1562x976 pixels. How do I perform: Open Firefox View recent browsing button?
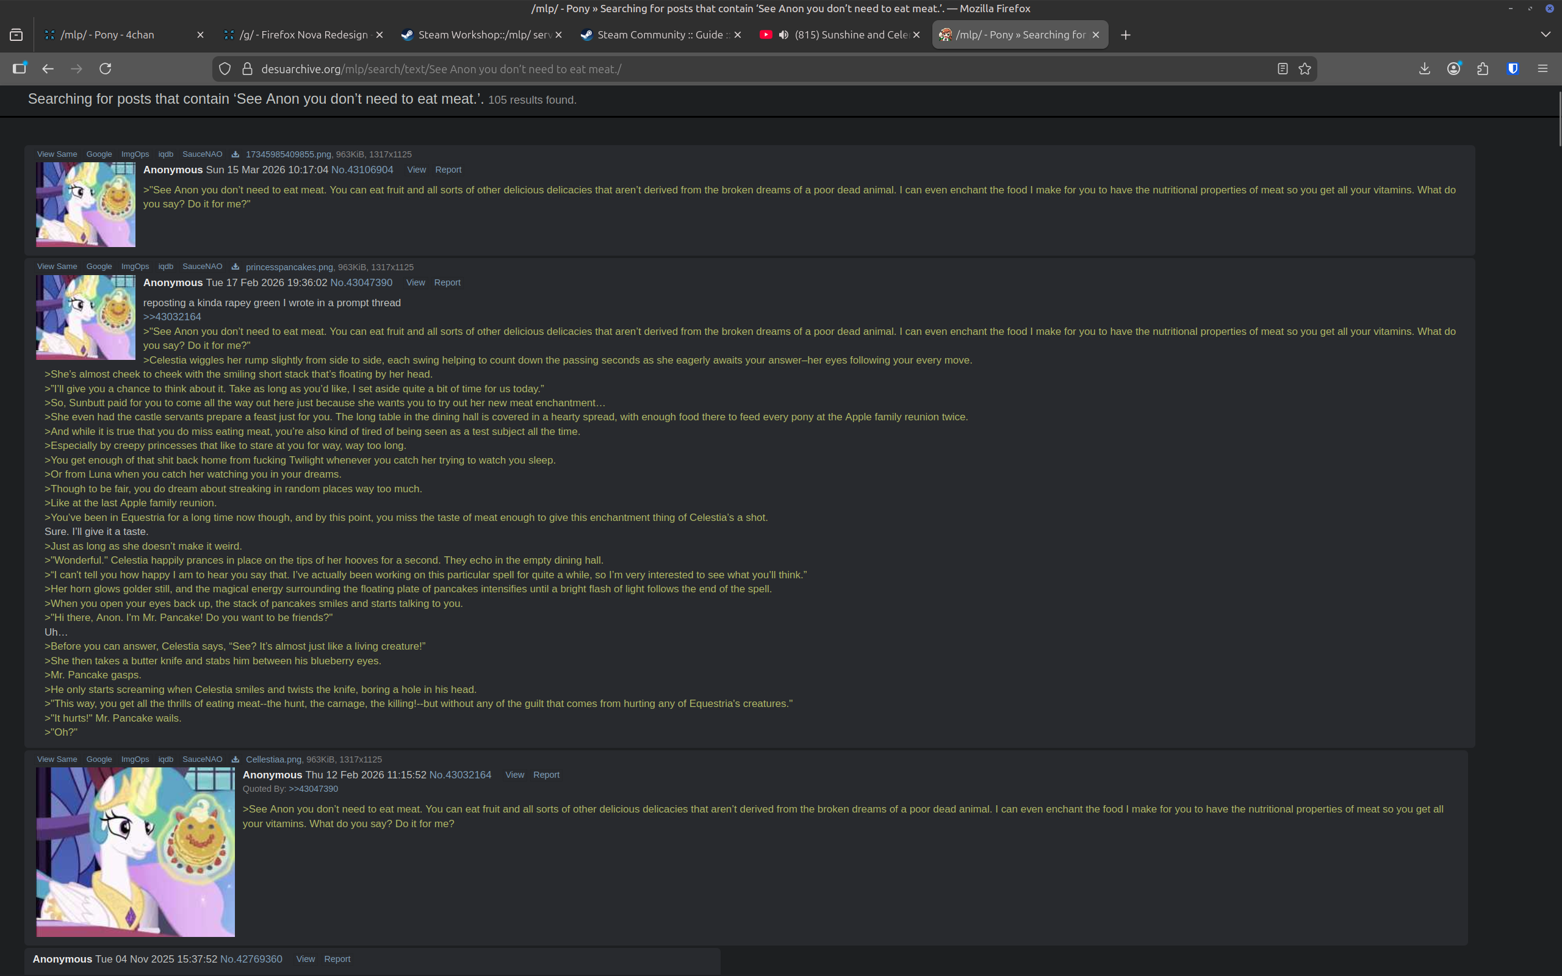(x=16, y=35)
